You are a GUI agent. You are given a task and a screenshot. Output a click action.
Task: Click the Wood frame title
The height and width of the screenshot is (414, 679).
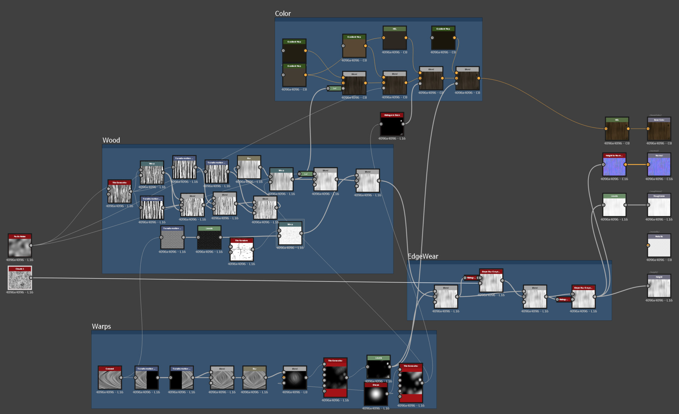click(x=111, y=140)
